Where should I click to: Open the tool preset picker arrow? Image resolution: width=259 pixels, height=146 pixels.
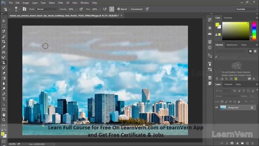coord(9,9)
